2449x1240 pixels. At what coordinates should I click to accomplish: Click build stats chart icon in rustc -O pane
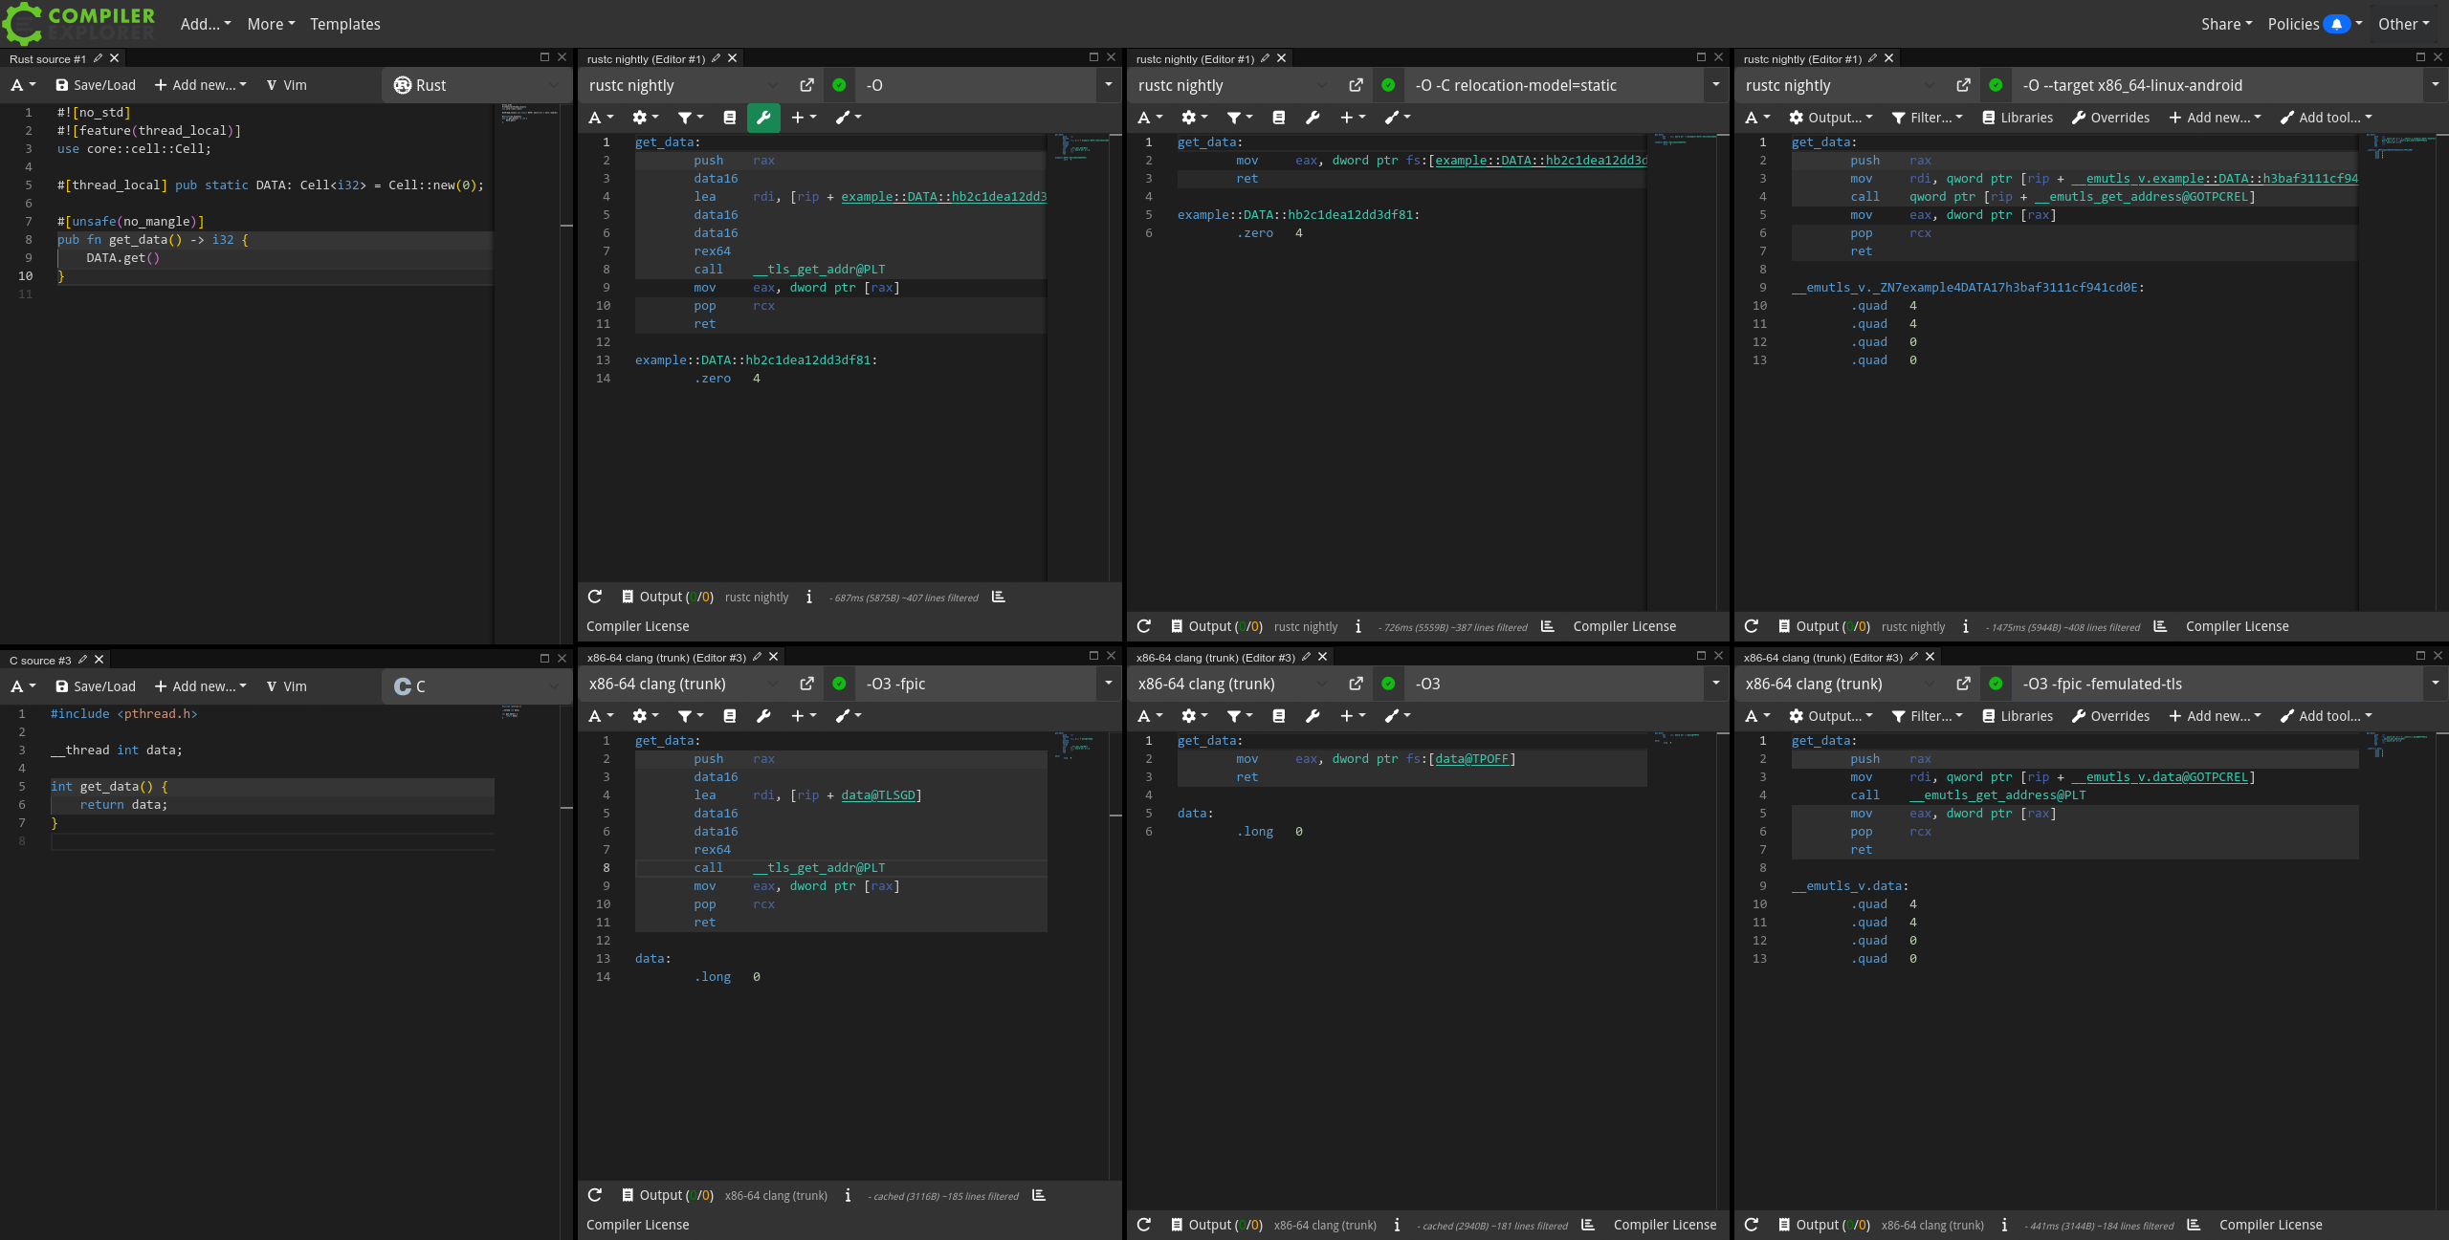pos(999,597)
